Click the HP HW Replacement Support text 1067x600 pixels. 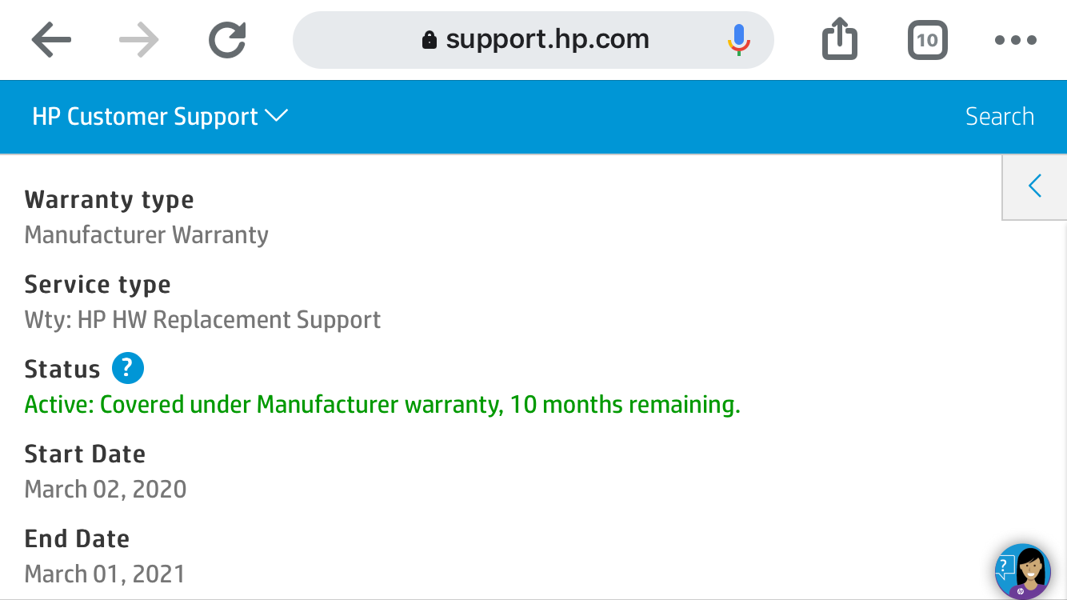202,320
